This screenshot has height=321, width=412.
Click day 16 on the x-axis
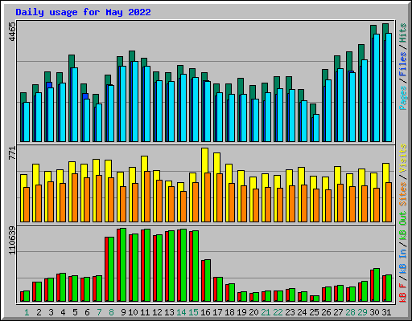tap(205, 312)
